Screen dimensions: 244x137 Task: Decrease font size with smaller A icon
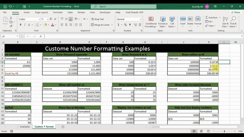coord(55,19)
